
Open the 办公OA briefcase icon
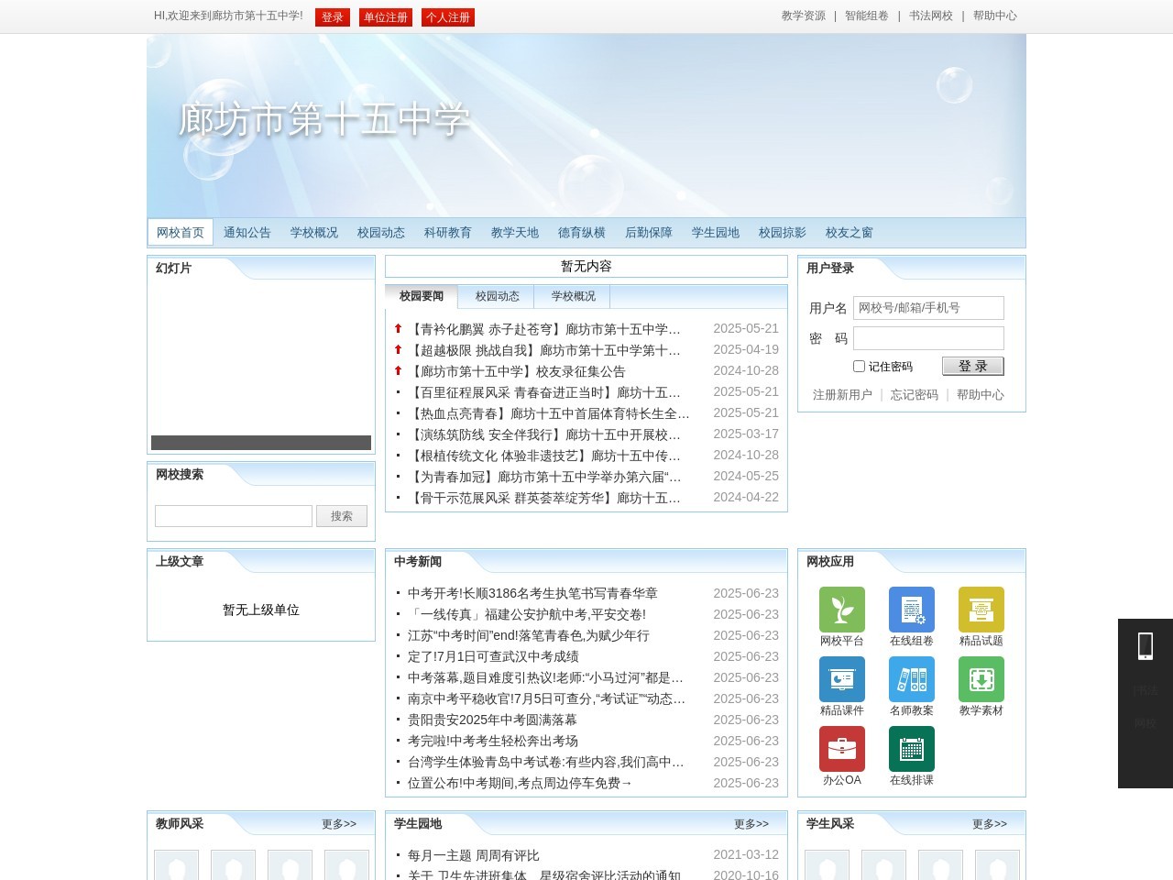[x=842, y=749]
